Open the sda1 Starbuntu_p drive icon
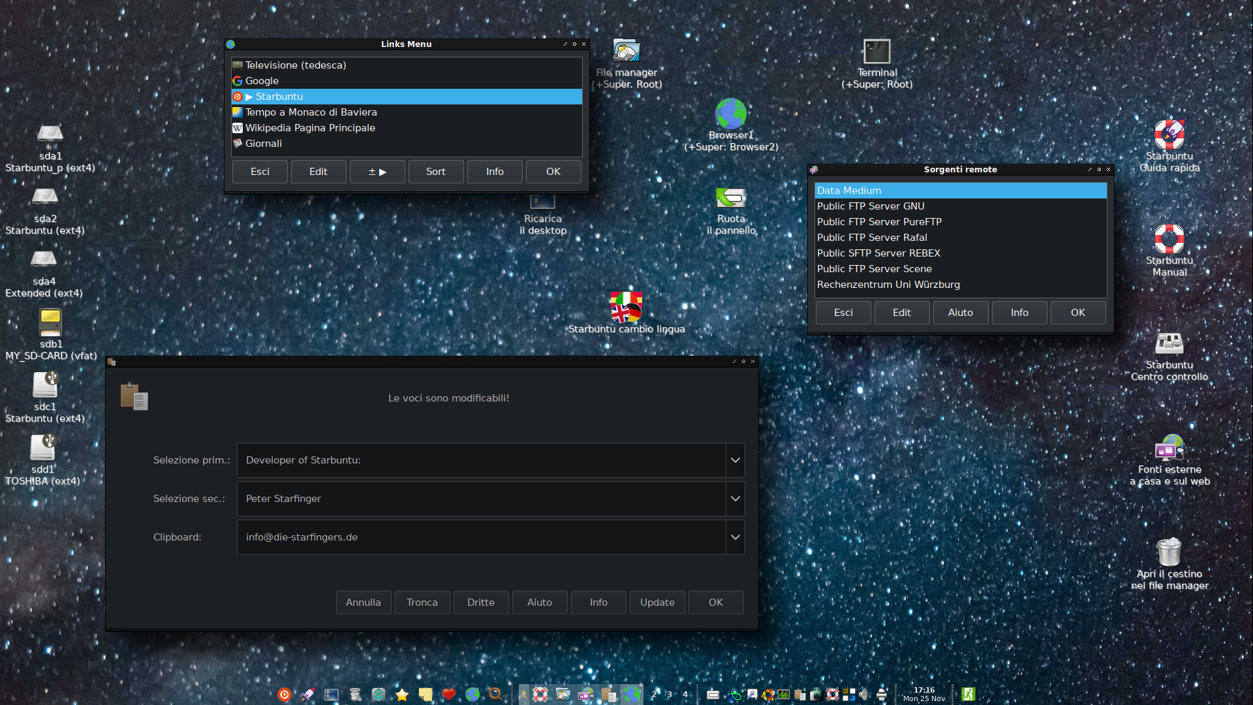This screenshot has height=705, width=1253. (50, 133)
